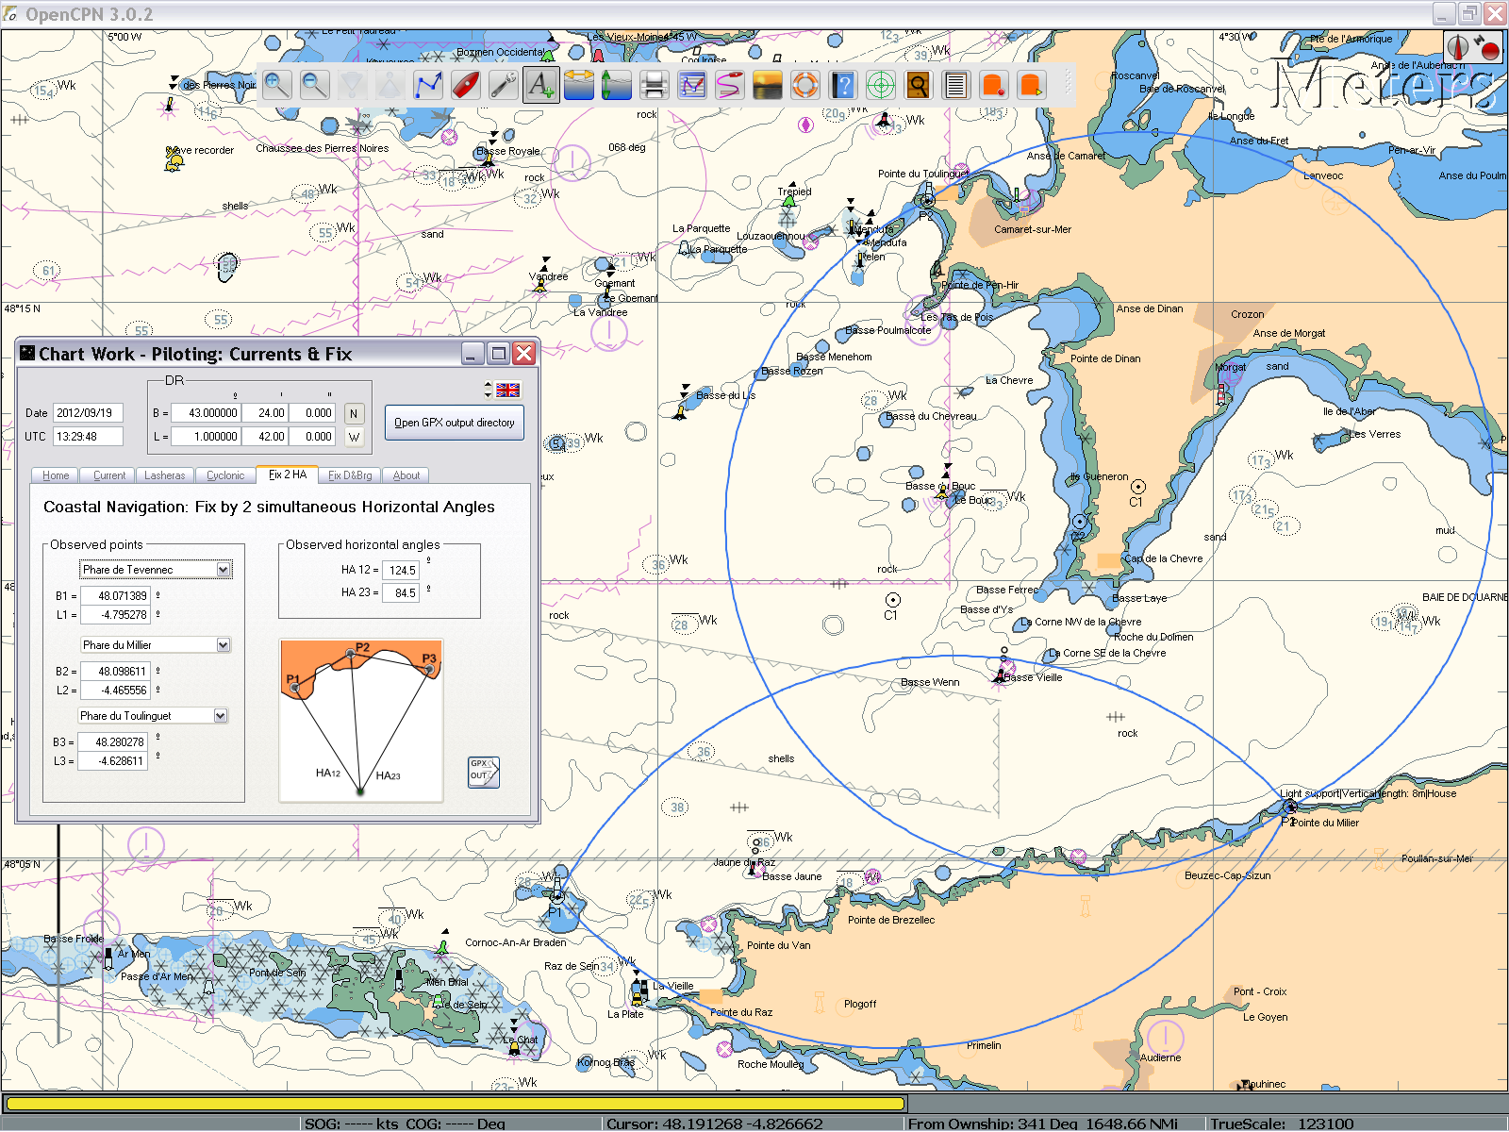This screenshot has height=1132, width=1509.
Task: Click the printer icon in toolbar
Action: (x=655, y=85)
